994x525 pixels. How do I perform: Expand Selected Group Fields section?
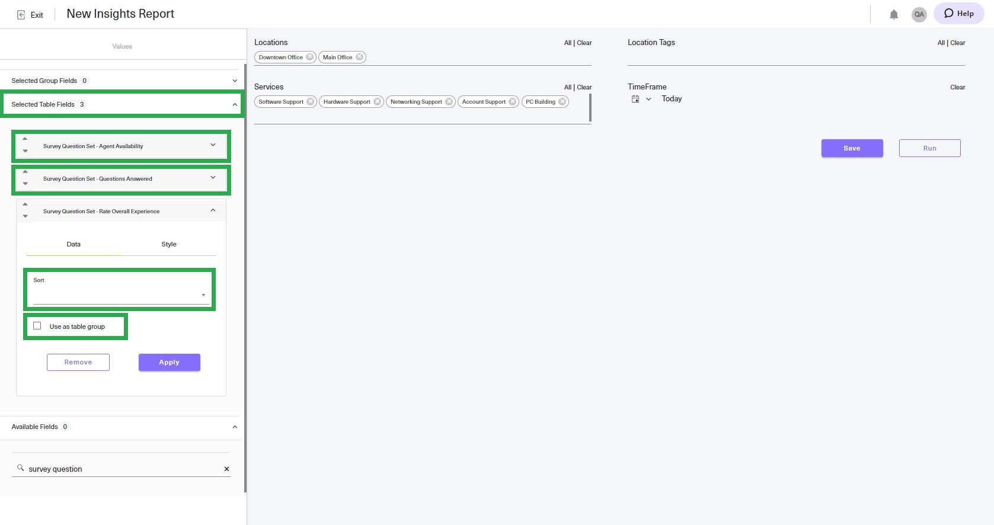[235, 81]
